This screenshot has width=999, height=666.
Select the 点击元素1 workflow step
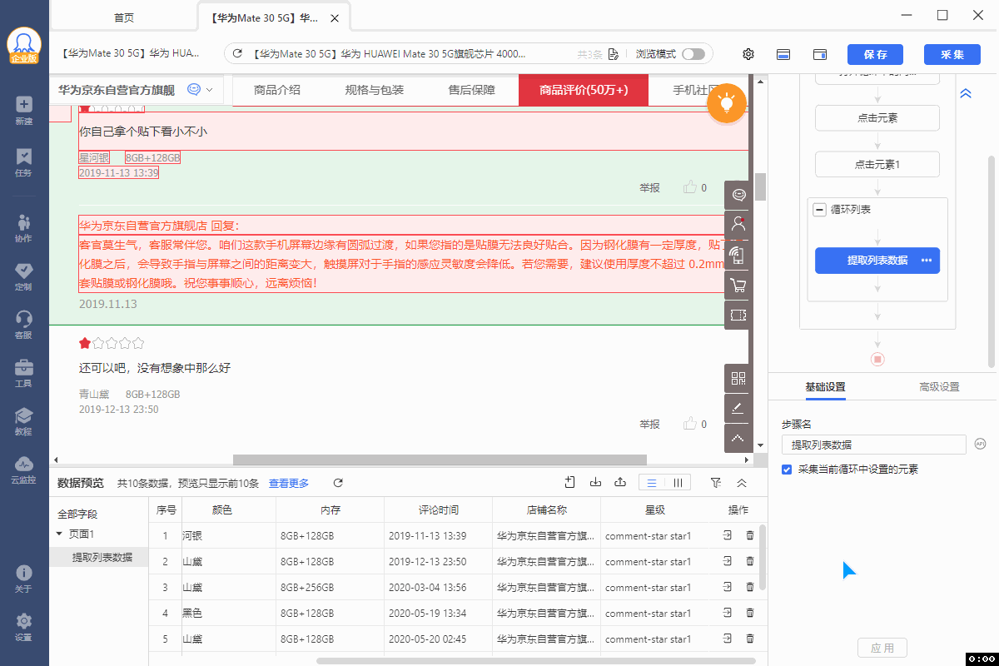877,165
